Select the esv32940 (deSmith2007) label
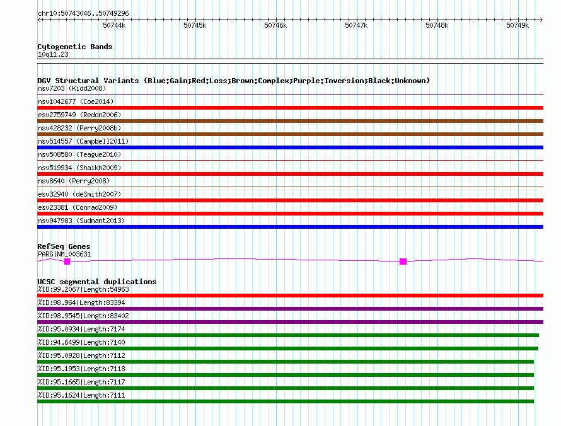561x426 pixels. [79, 194]
